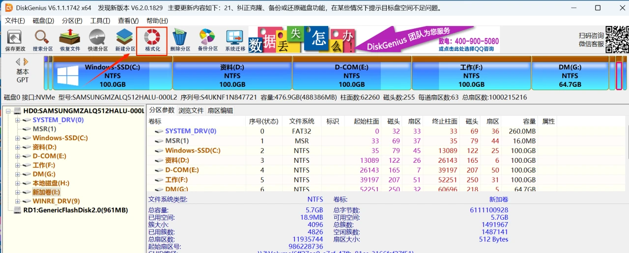Select MSR(1) in the disk tree
This screenshot has width=629, height=253.
click(x=44, y=129)
